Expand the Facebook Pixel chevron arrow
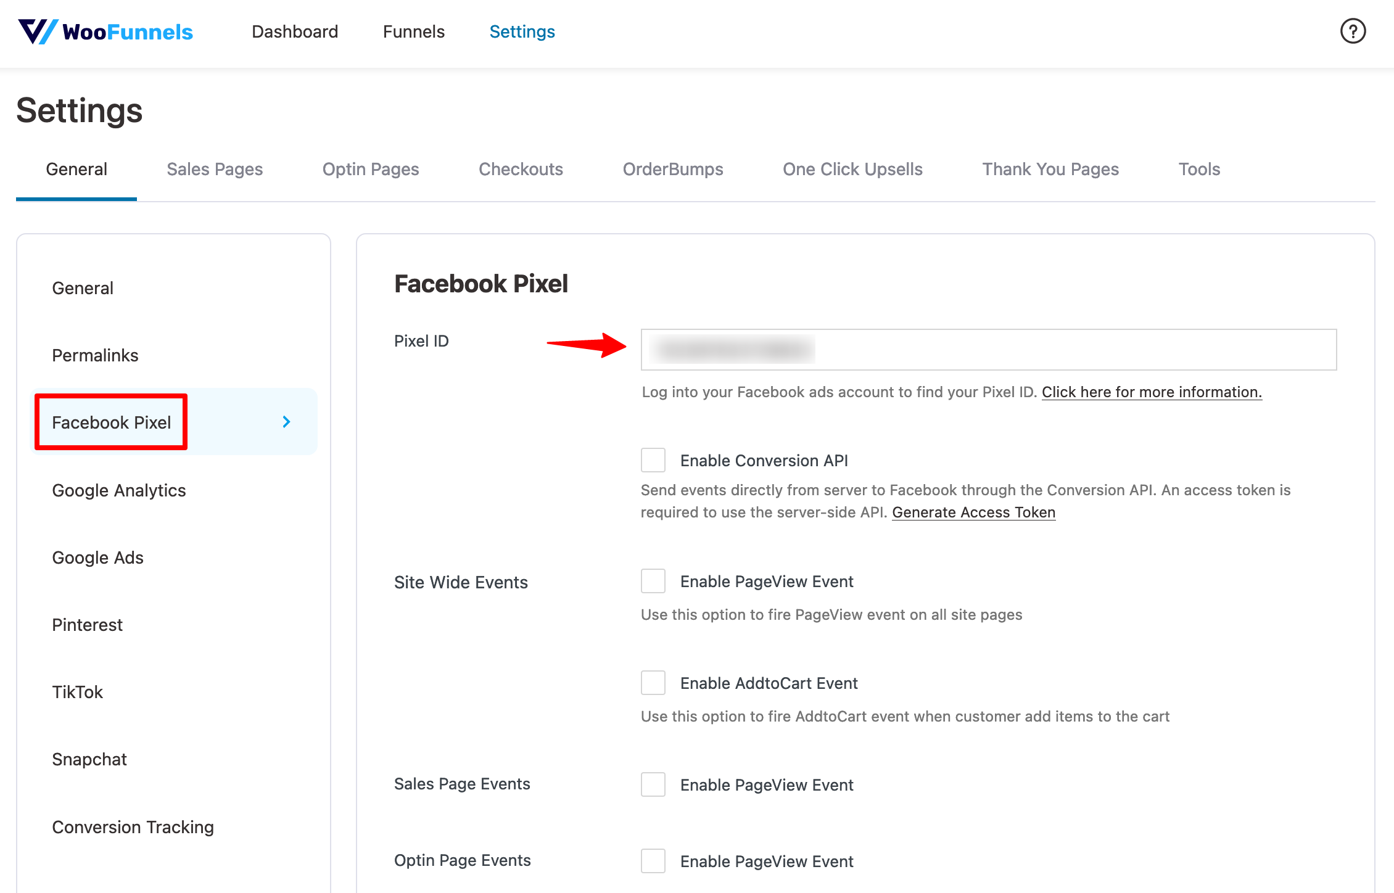The height and width of the screenshot is (893, 1394). 286,422
